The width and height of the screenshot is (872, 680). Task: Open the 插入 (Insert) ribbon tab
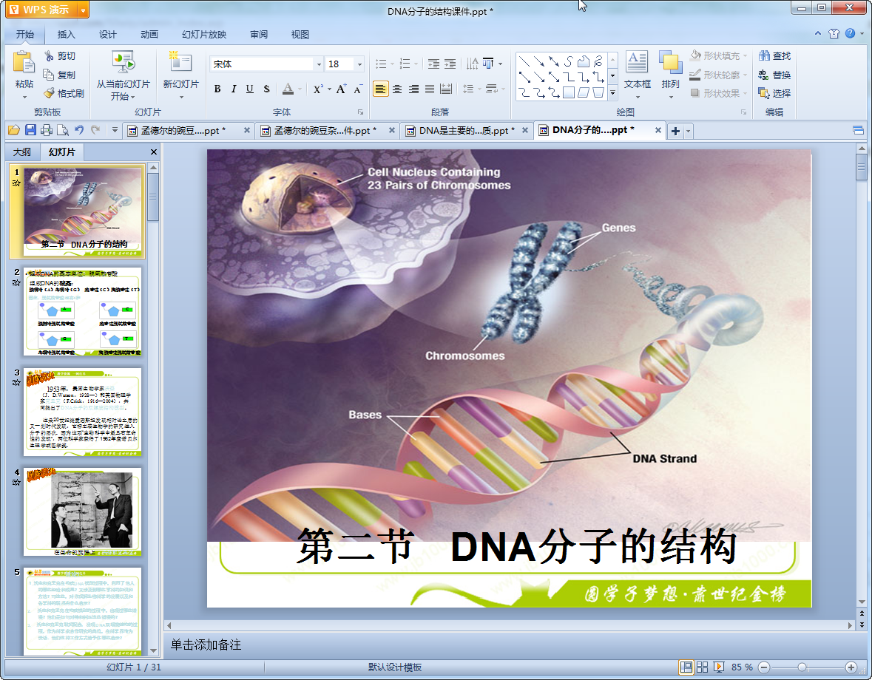[67, 34]
